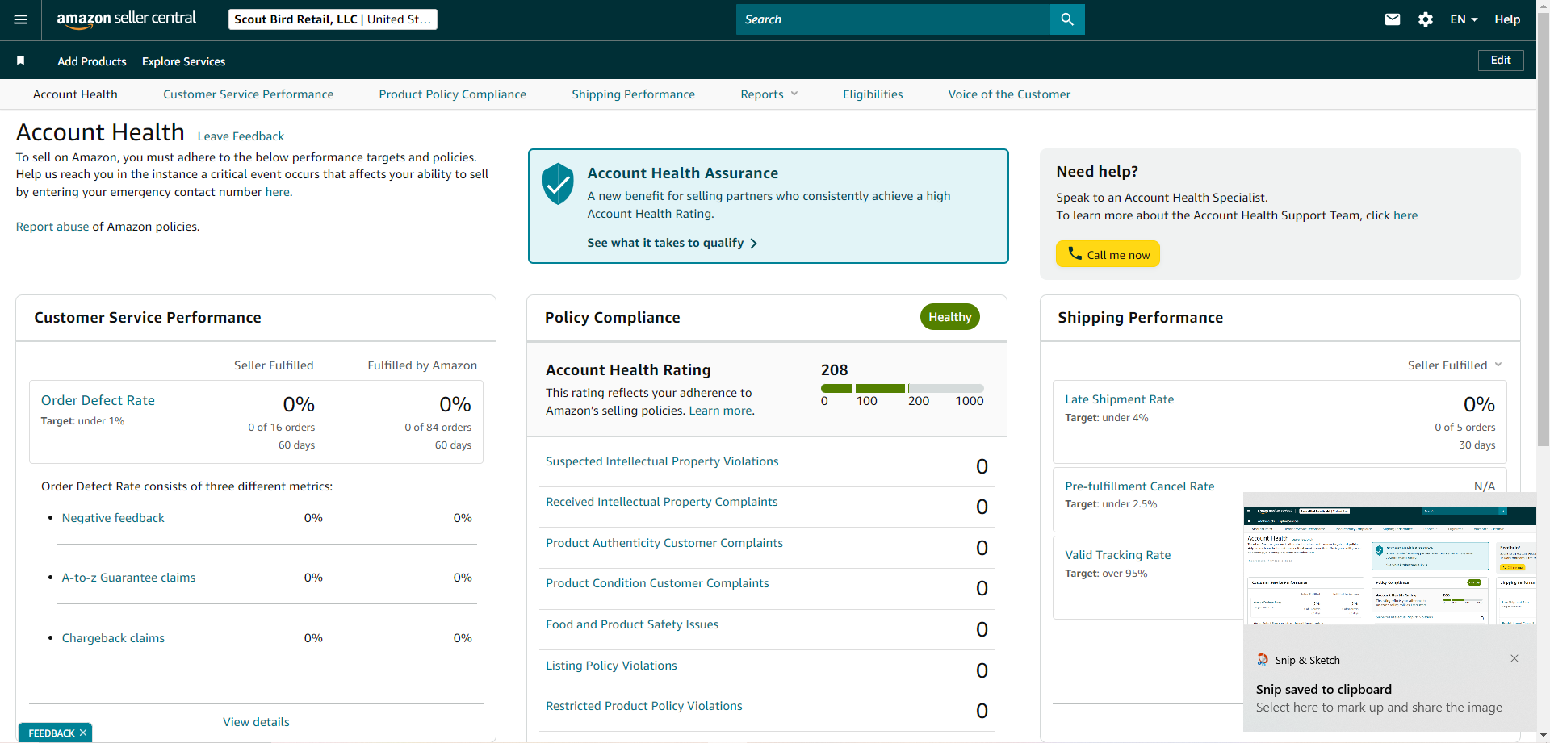This screenshot has width=1550, height=743.
Task: Click the Account Health Rating score 208
Action: click(835, 370)
